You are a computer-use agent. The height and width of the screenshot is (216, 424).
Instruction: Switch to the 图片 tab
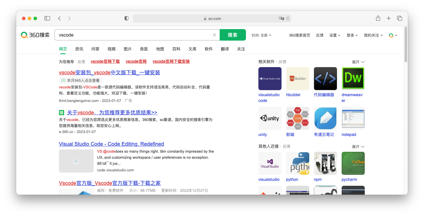tap(128, 49)
